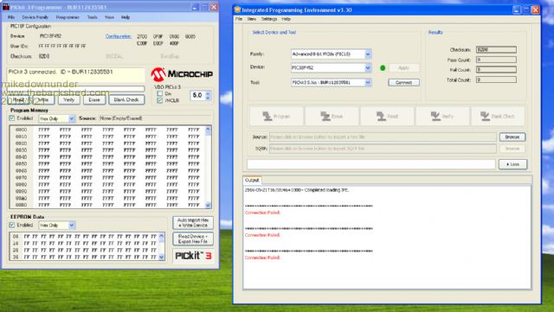Toggle Program Memory Enabled checkbox
This screenshot has width=554, height=312.
pos(11,118)
